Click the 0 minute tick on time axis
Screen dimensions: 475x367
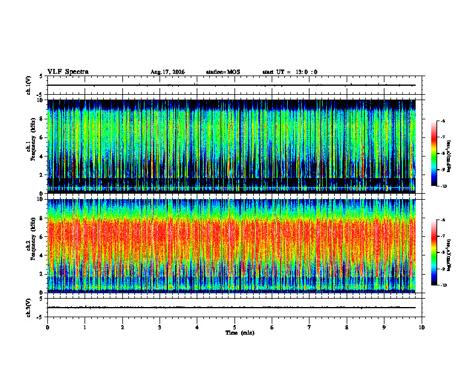pyautogui.click(x=47, y=327)
